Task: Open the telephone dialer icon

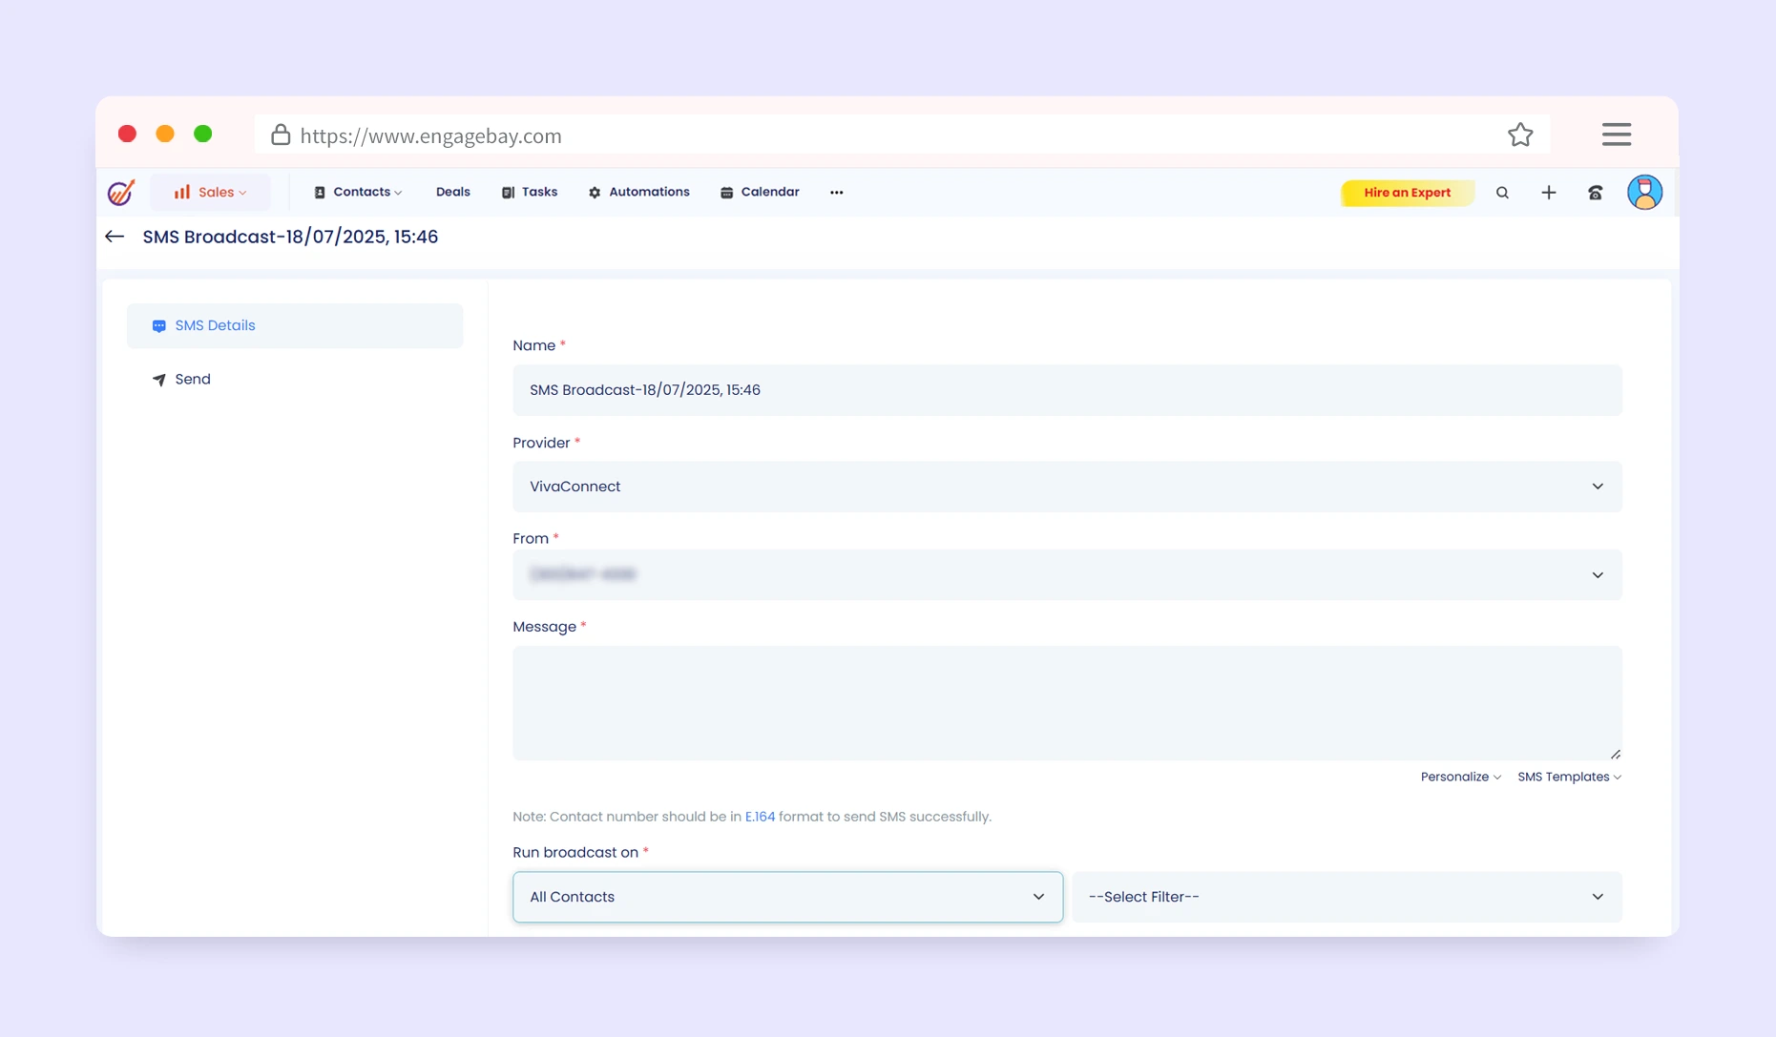Action: [1595, 193]
